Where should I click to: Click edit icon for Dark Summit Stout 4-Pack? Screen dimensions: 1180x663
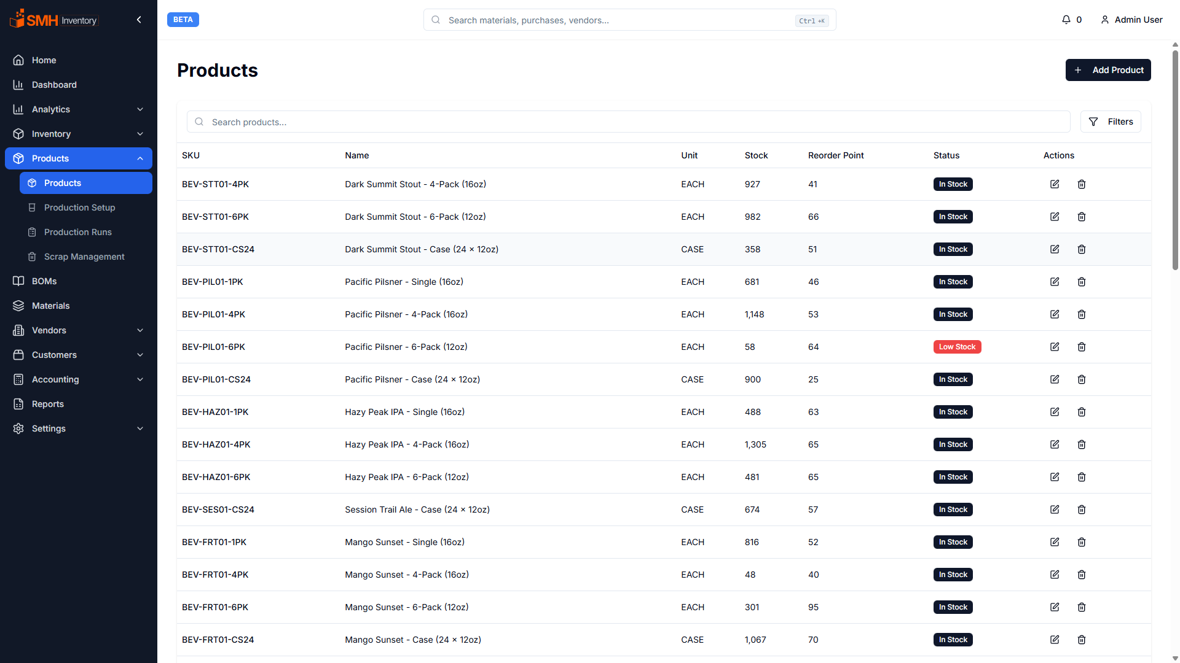tap(1055, 184)
